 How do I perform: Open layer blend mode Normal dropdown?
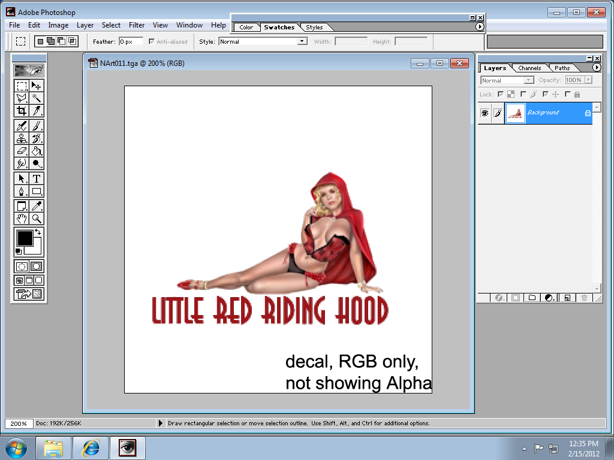pos(529,80)
